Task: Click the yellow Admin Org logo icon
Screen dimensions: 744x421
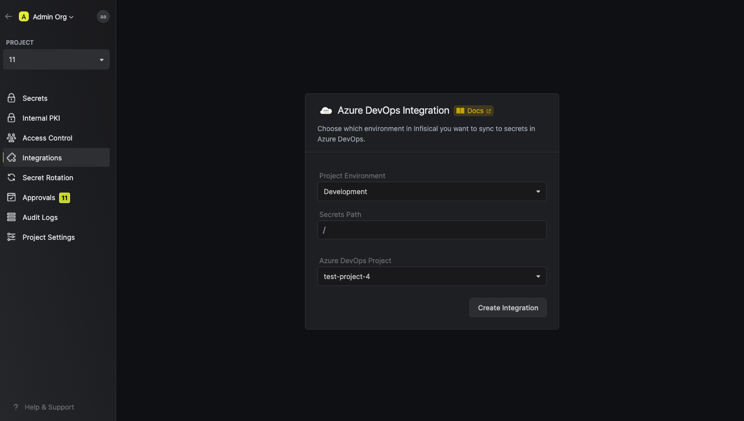Action: (23, 16)
